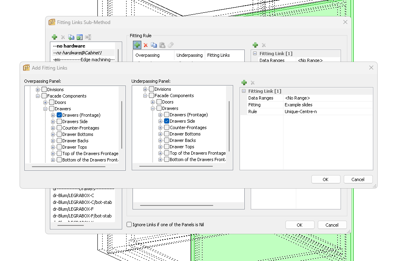
Task: Select dr-Blum/LEGRABOX-F in the hardware list
Action: pos(73,209)
